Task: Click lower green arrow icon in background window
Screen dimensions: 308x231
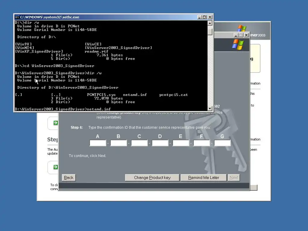Action: pos(56,167)
